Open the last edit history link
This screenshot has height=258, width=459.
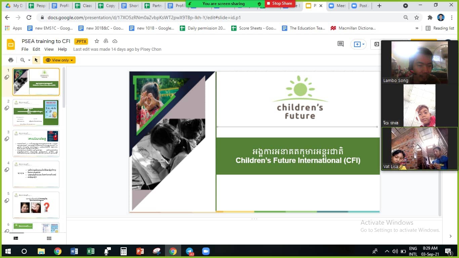tap(117, 49)
